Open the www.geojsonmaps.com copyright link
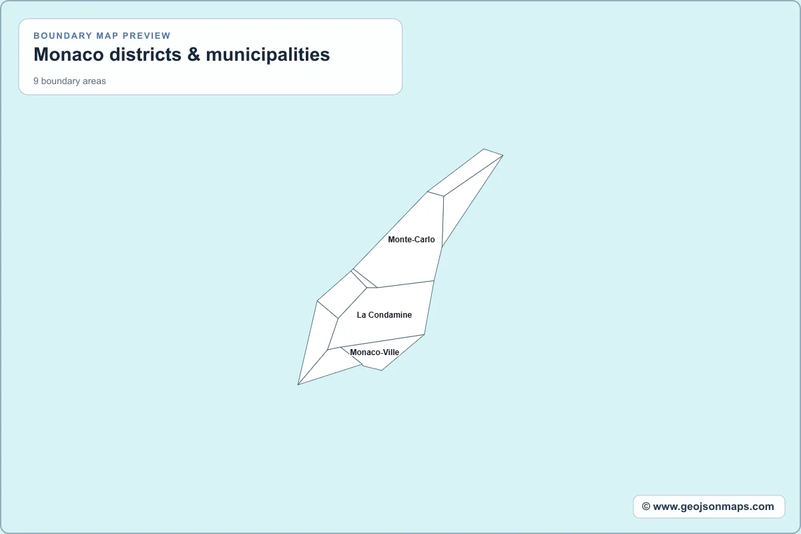Screen dimensions: 801x534 (708, 507)
